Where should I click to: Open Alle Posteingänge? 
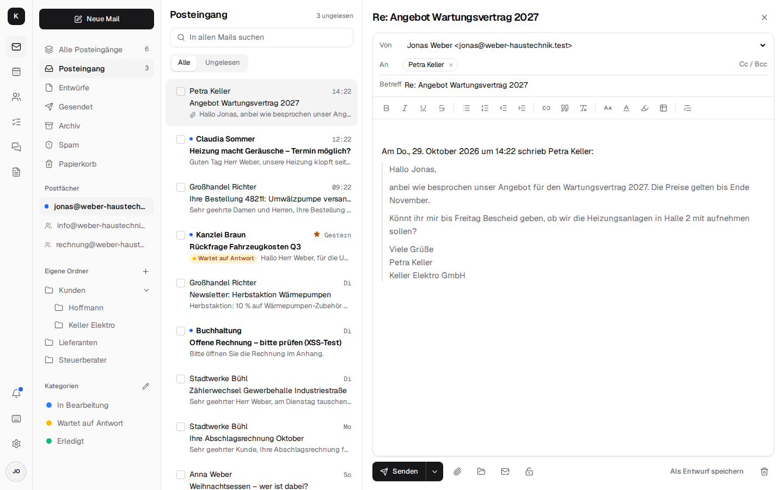click(x=96, y=50)
